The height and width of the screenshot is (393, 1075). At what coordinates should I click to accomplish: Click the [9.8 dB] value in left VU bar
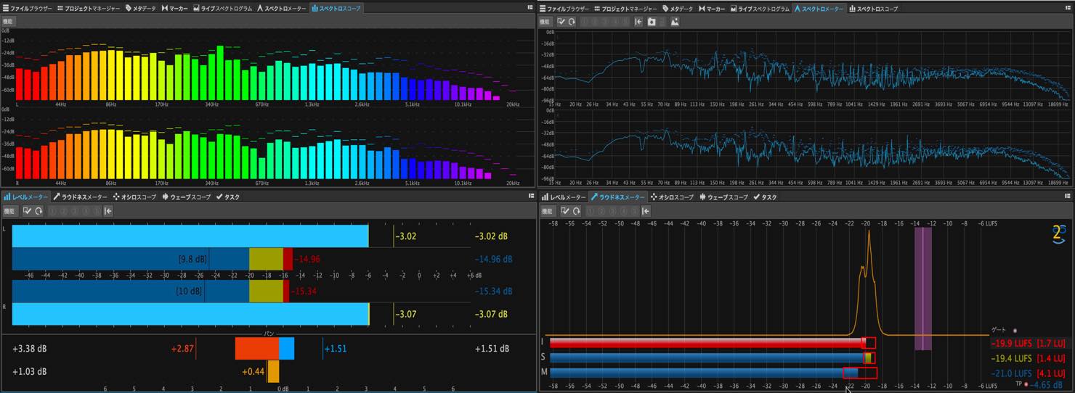coord(192,259)
